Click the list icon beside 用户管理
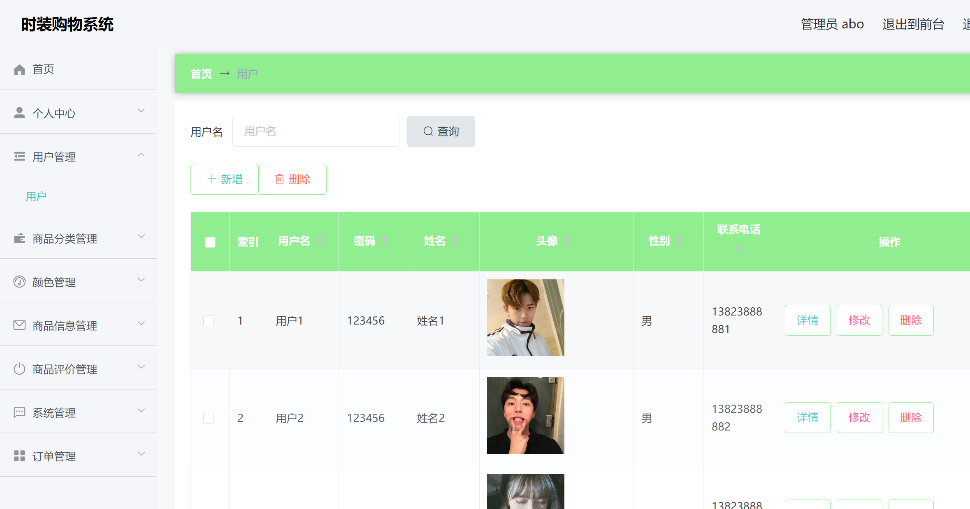This screenshot has height=509, width=970. pyautogui.click(x=19, y=156)
